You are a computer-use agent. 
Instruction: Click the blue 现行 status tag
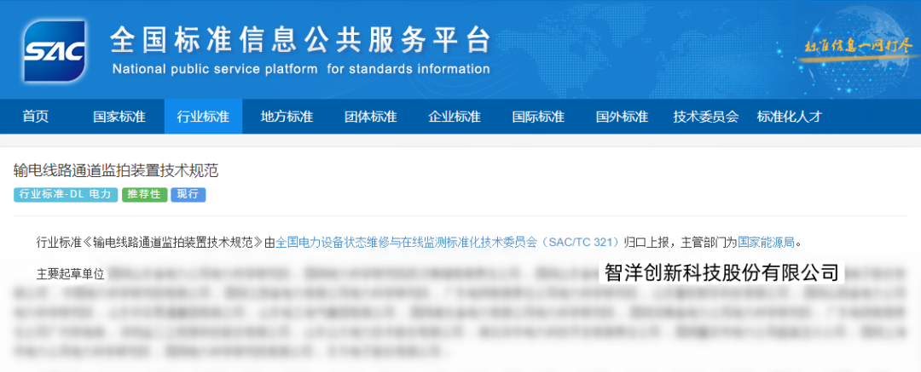[x=188, y=195]
